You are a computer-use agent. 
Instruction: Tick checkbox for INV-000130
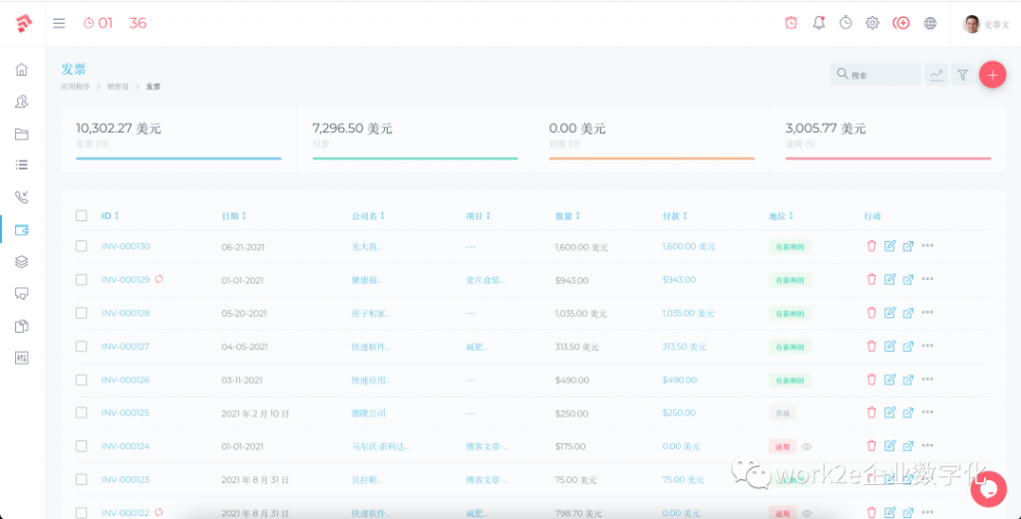(82, 246)
